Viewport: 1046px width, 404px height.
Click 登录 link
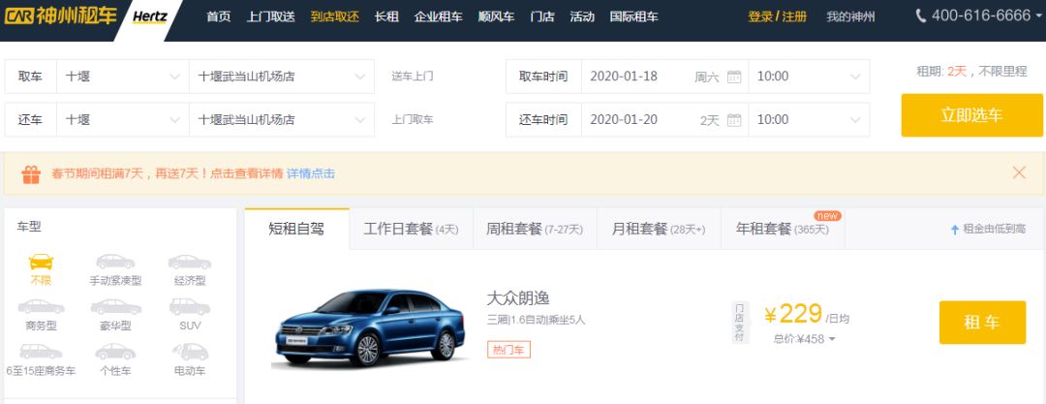tap(760, 16)
